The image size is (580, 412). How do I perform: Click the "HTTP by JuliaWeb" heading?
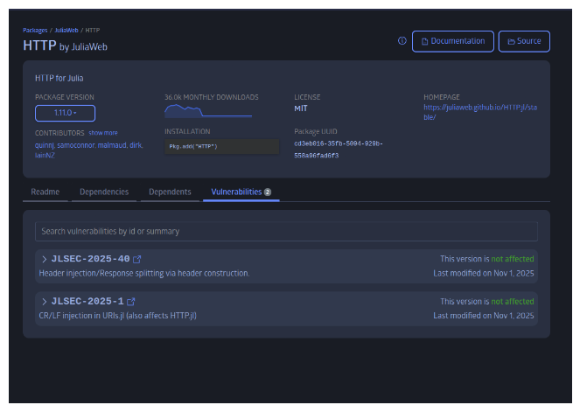point(65,45)
